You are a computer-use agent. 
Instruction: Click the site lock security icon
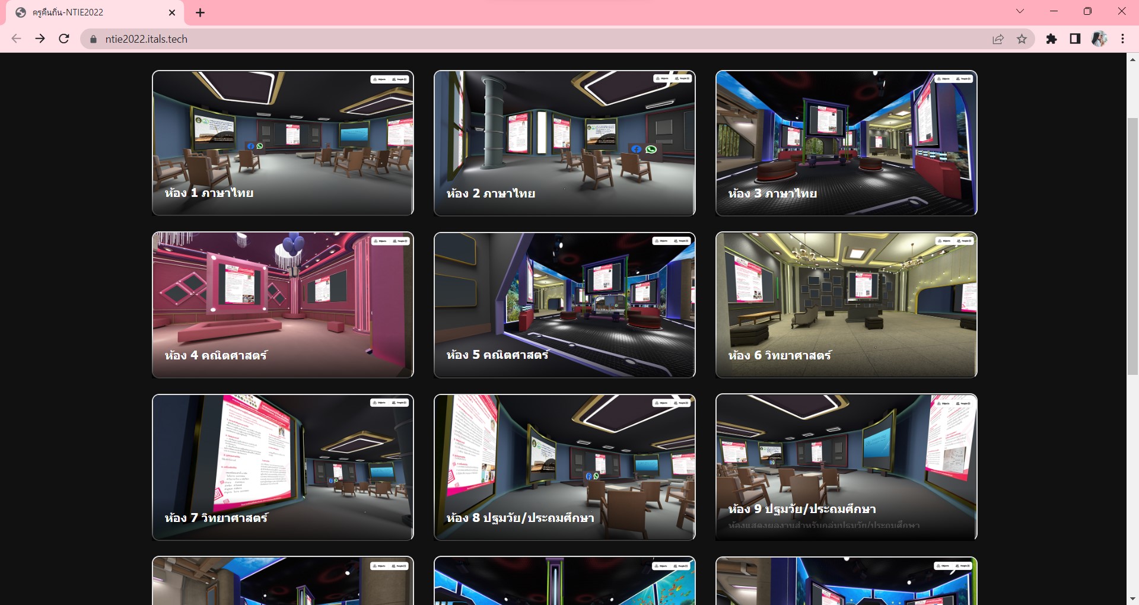[93, 39]
